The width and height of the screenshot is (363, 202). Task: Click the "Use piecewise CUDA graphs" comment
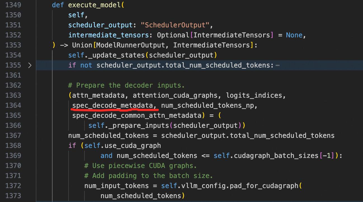point(140,166)
